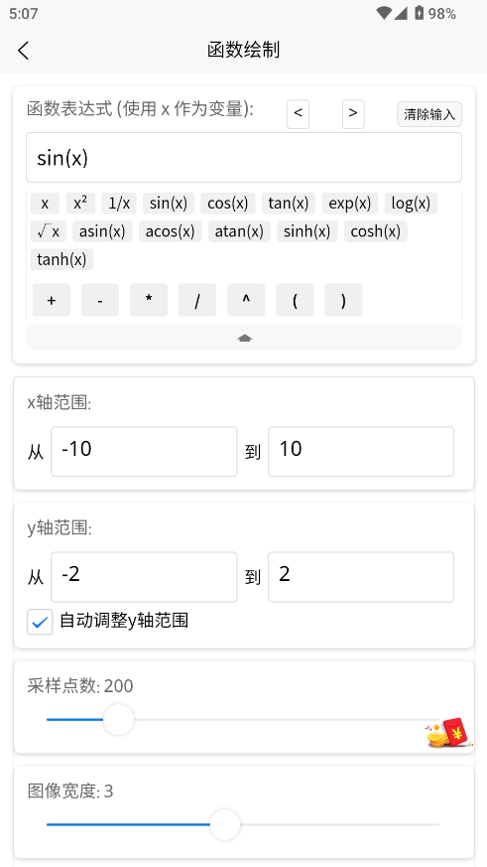This screenshot has height=867, width=487.
Task: Insert the x² function chip
Action: 80,203
